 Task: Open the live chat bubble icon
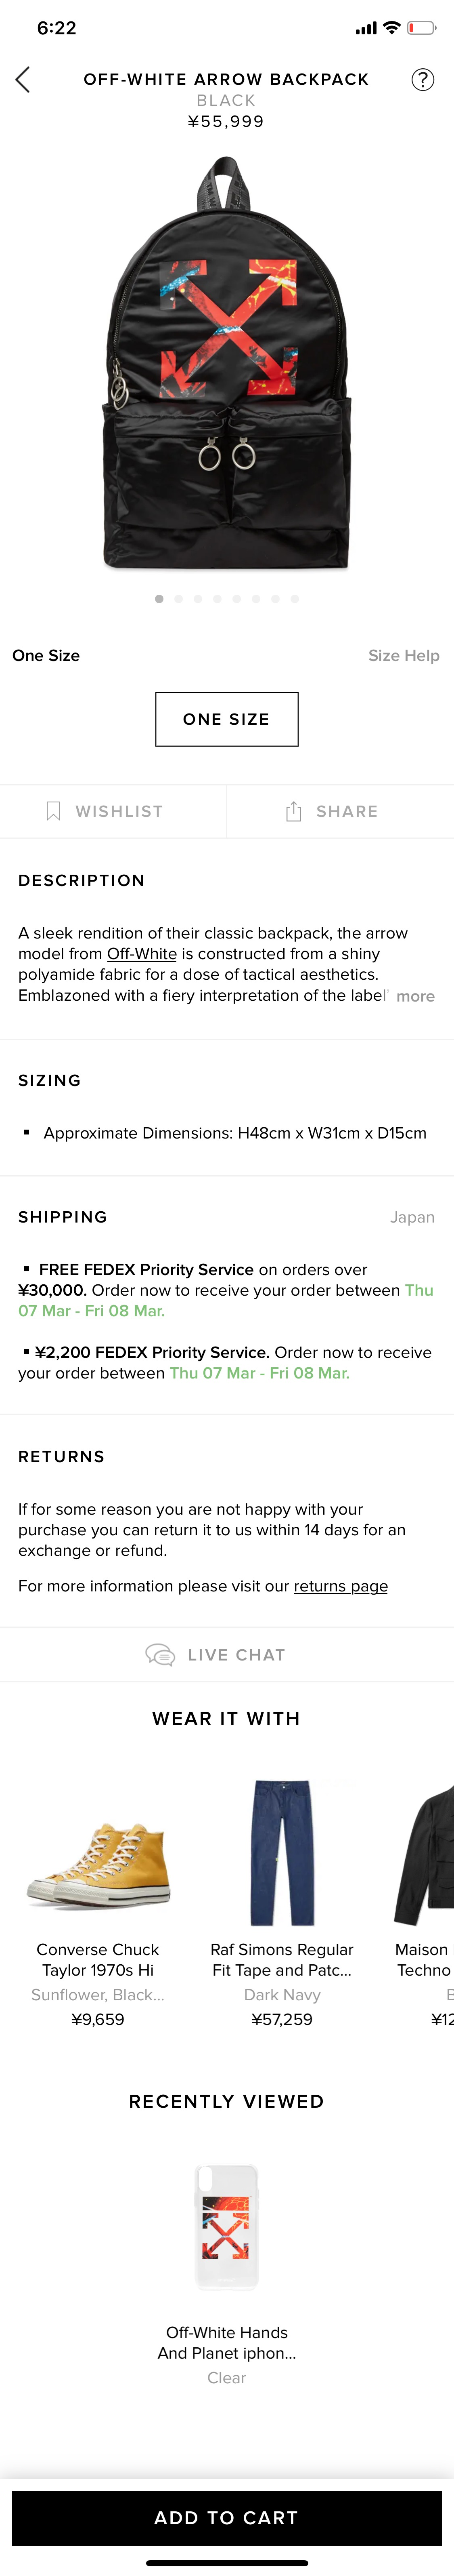pyautogui.click(x=161, y=1655)
